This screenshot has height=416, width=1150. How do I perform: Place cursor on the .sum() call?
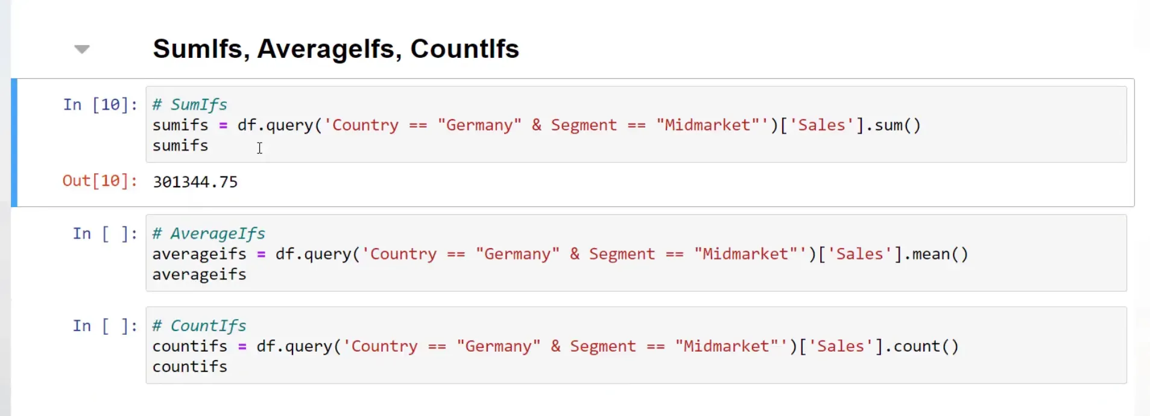point(893,125)
